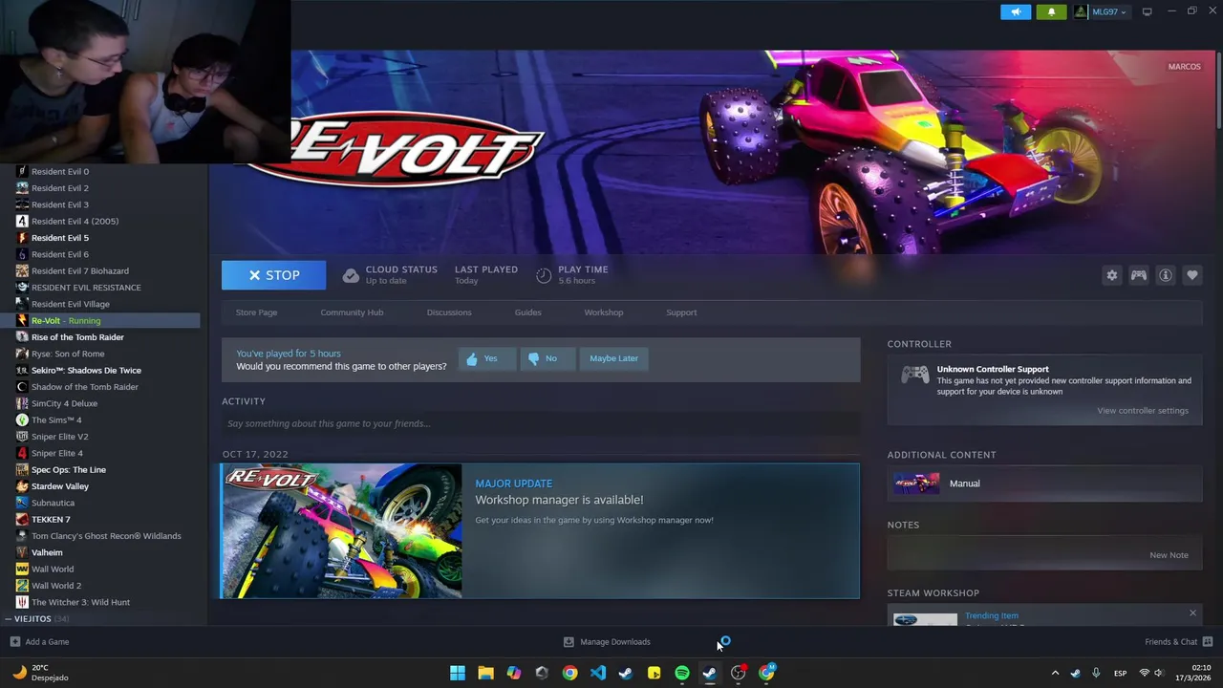Open the weather widget 20°C Despejado
The height and width of the screenshot is (688, 1223).
(x=38, y=673)
